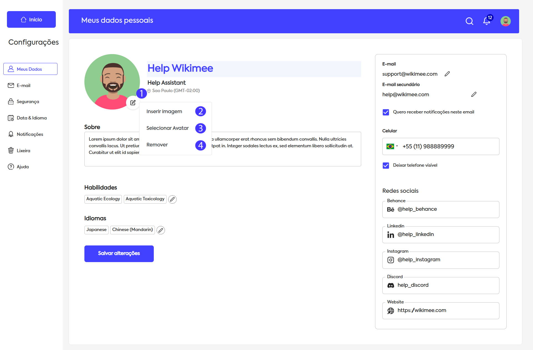Edit secondary email help@wikimee.com pencil

pos(474,94)
